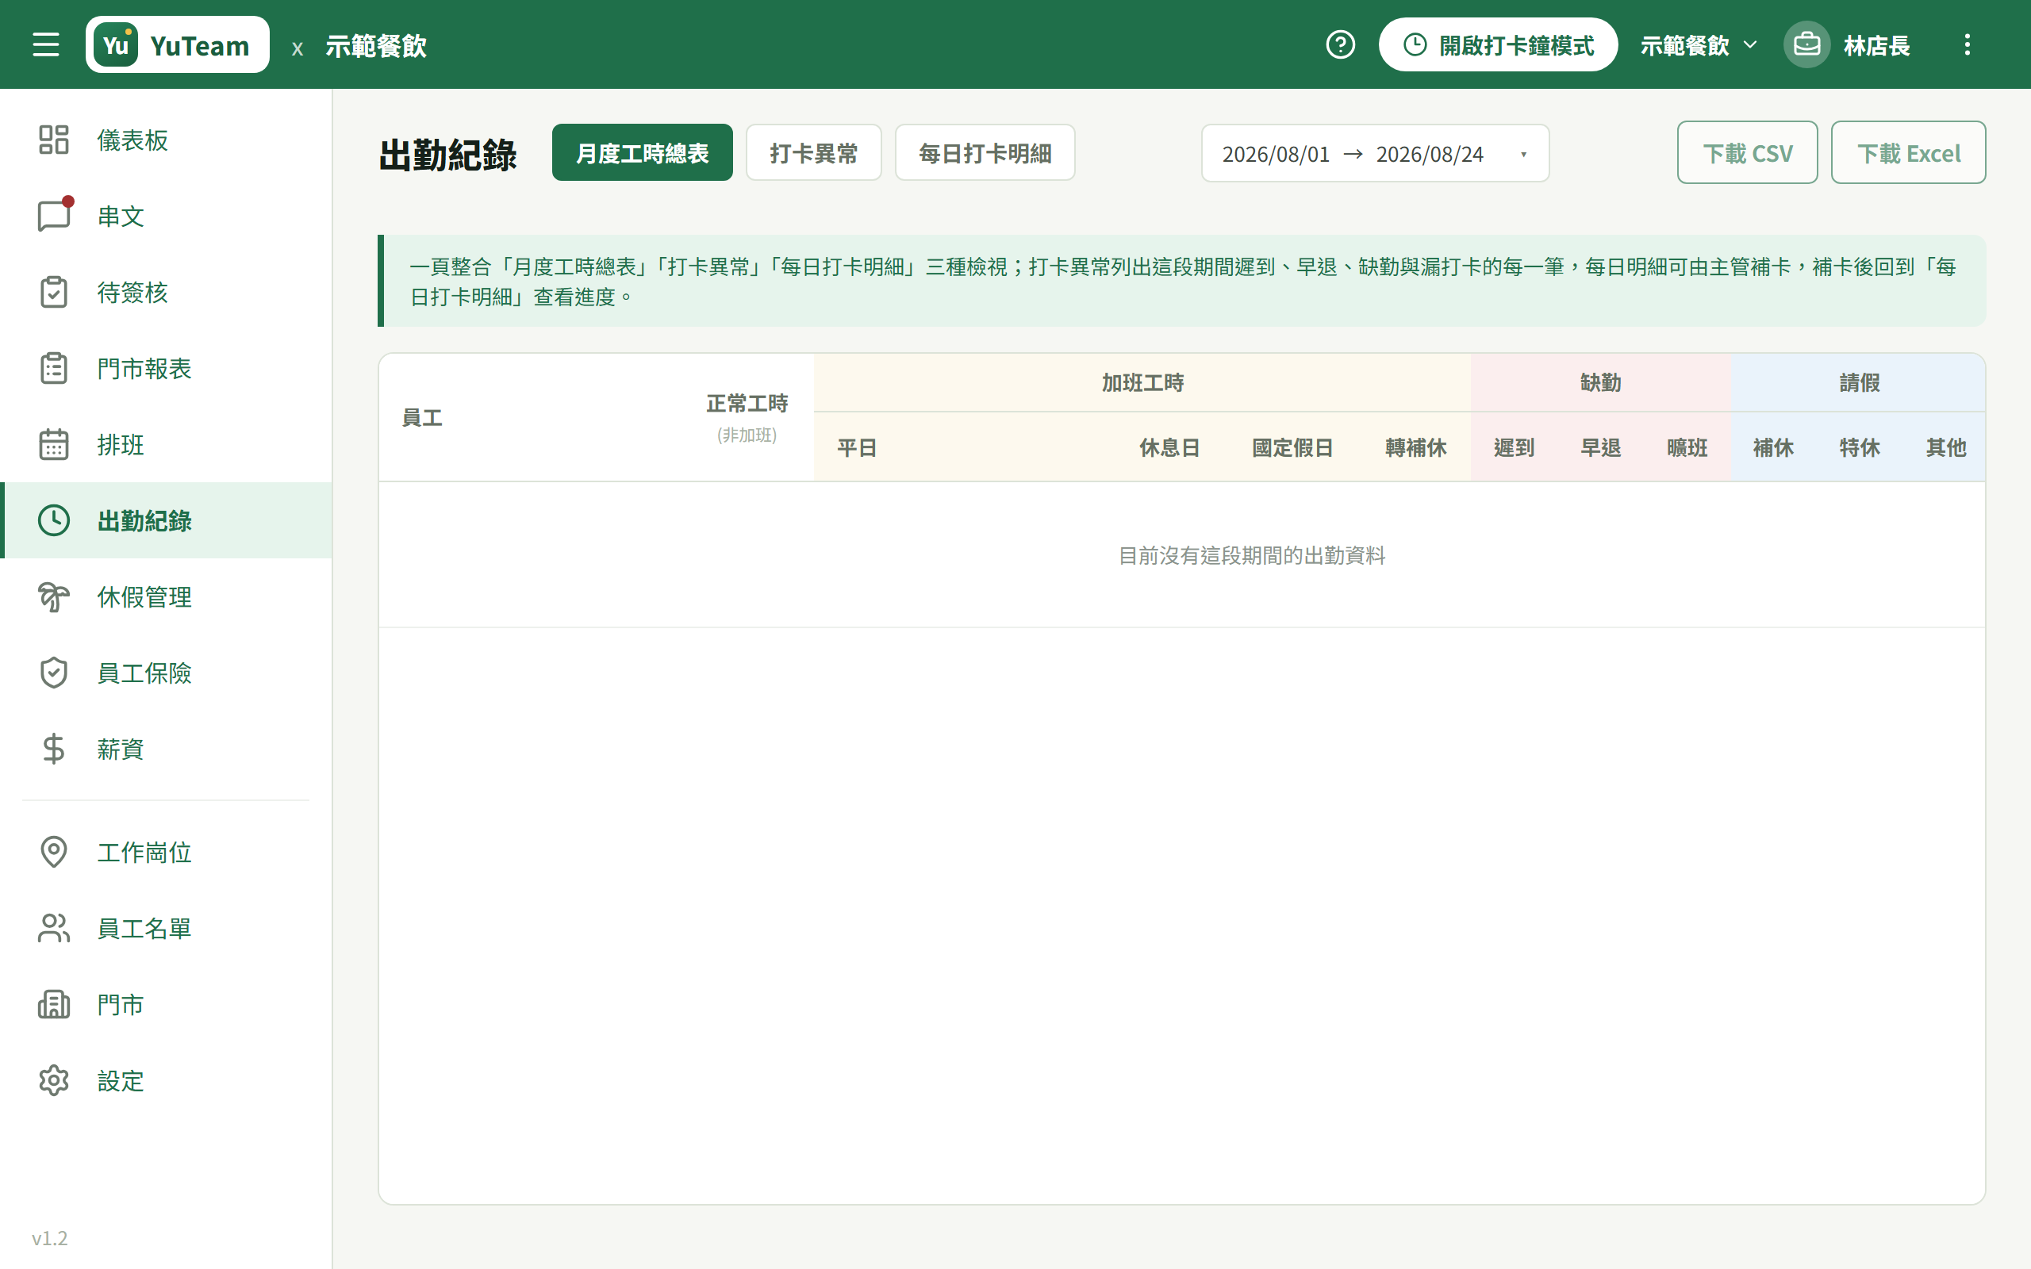Click the 示範餐飲 title beside logo
2031x1269 pixels.
(x=376, y=45)
